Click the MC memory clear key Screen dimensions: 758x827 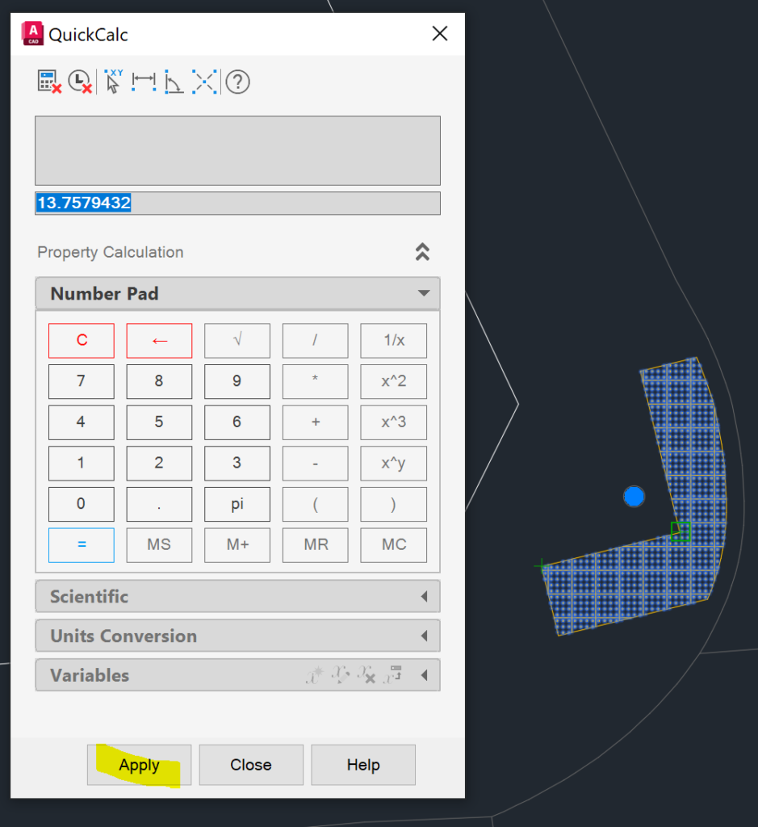click(394, 545)
